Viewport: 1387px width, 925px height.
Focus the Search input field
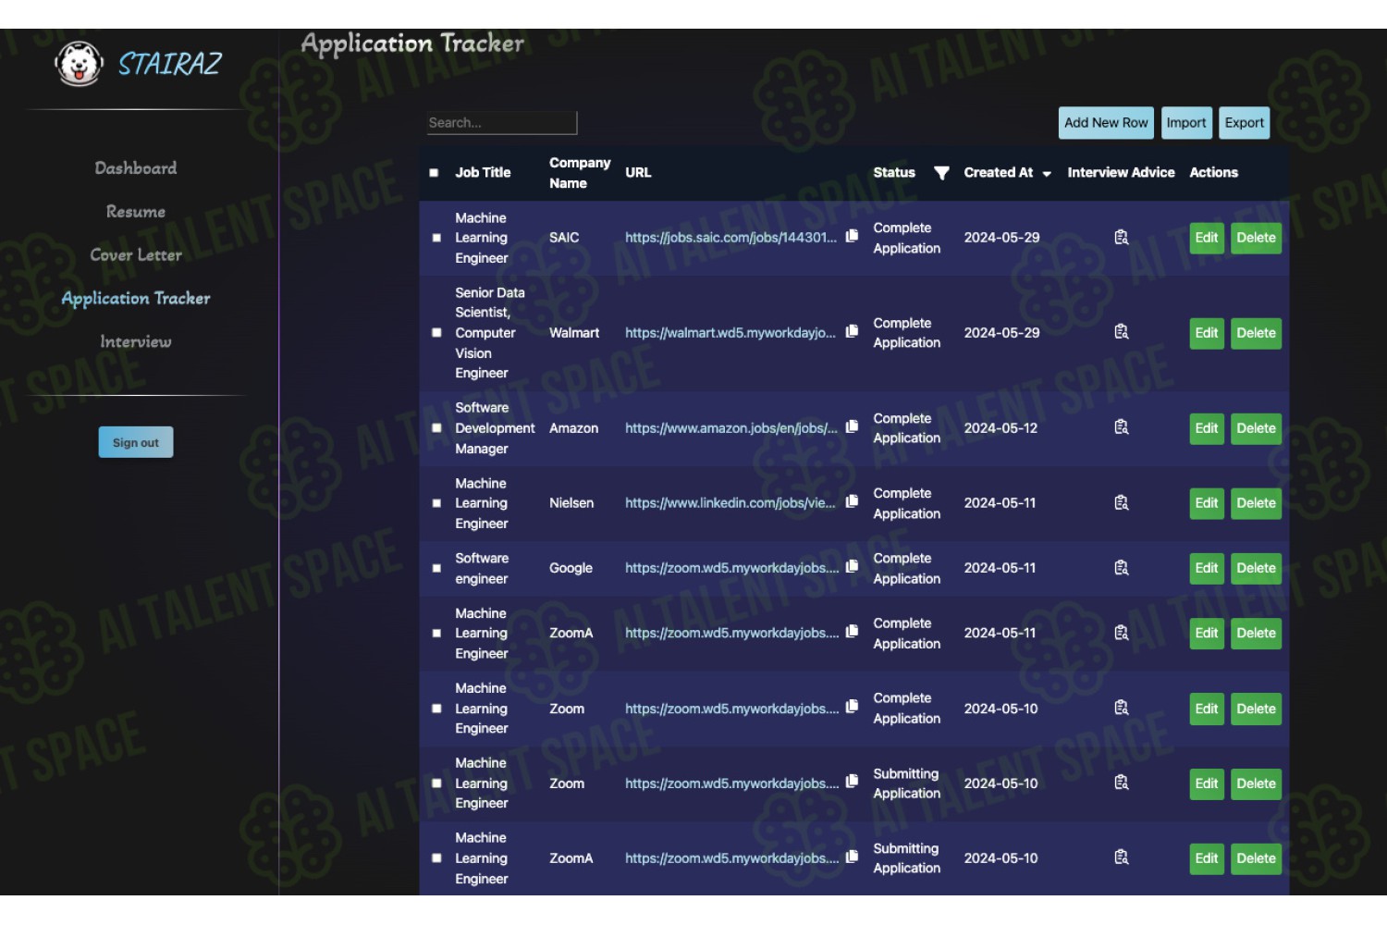[x=502, y=123]
